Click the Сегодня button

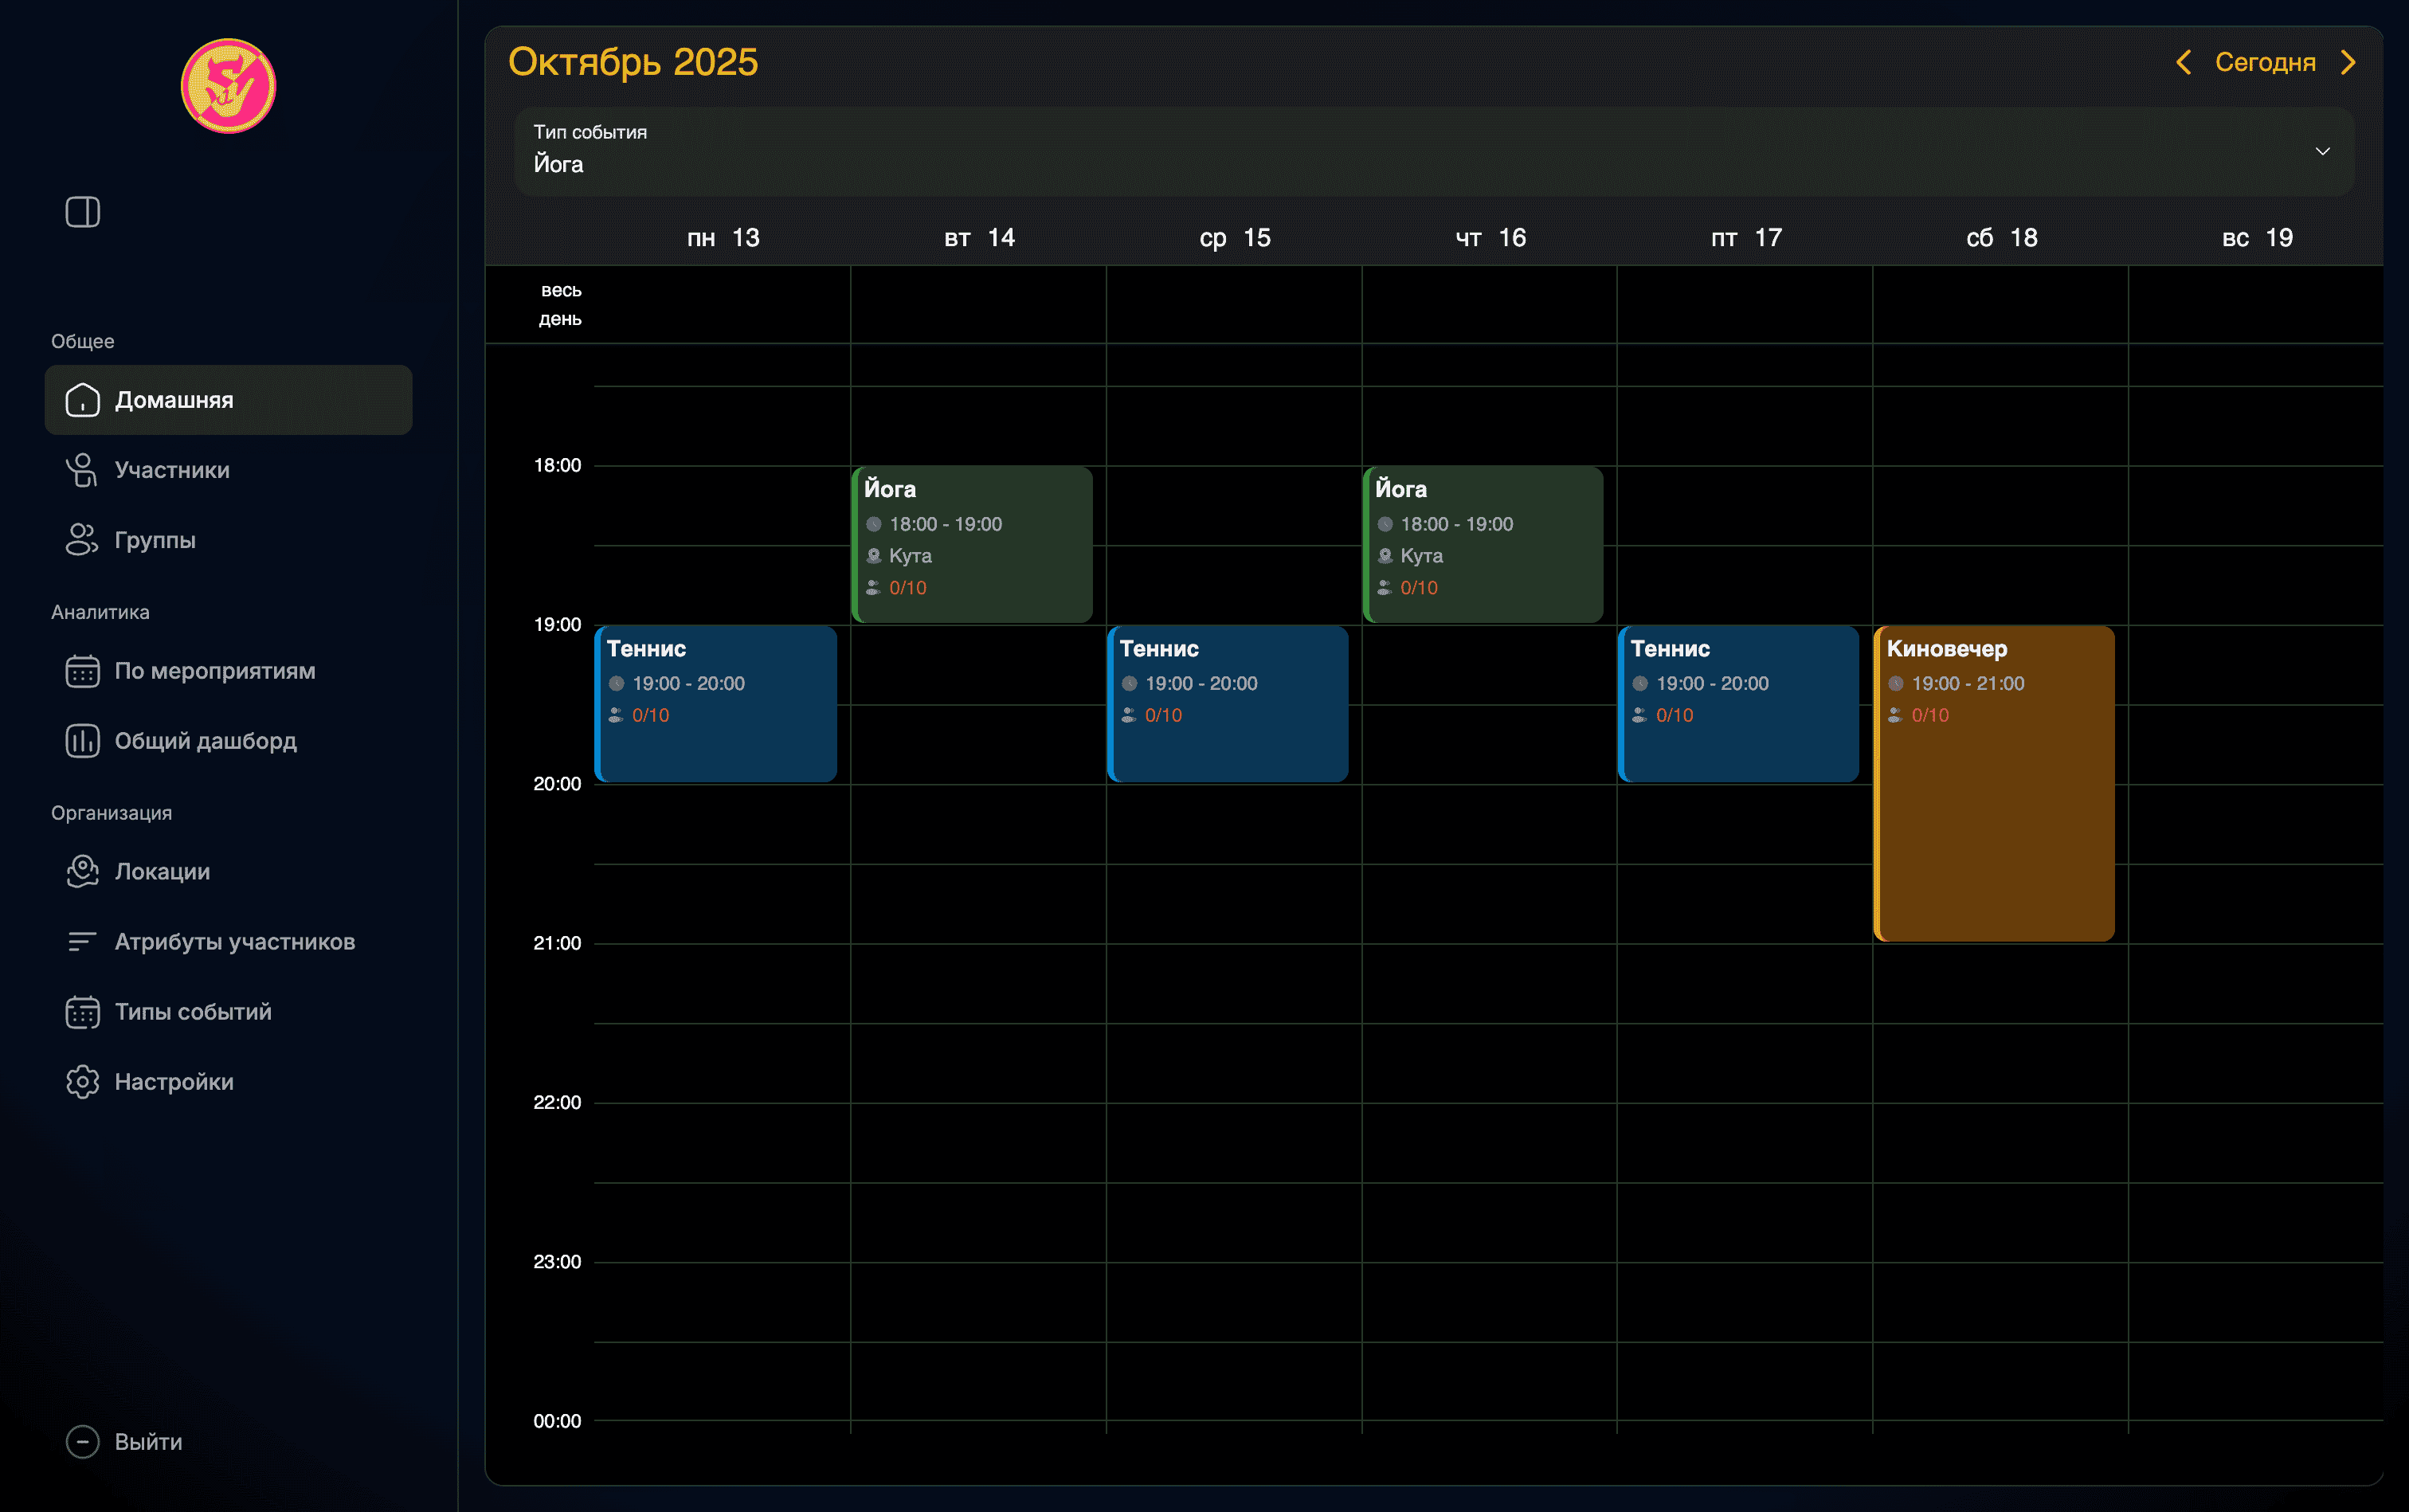2265,62
